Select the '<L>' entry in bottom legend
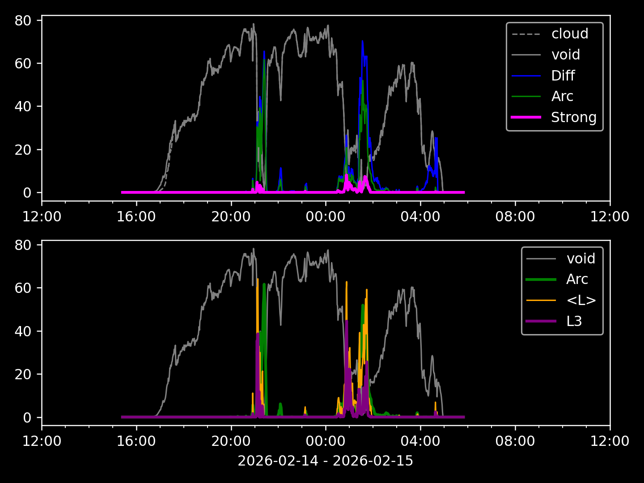 coord(581,300)
